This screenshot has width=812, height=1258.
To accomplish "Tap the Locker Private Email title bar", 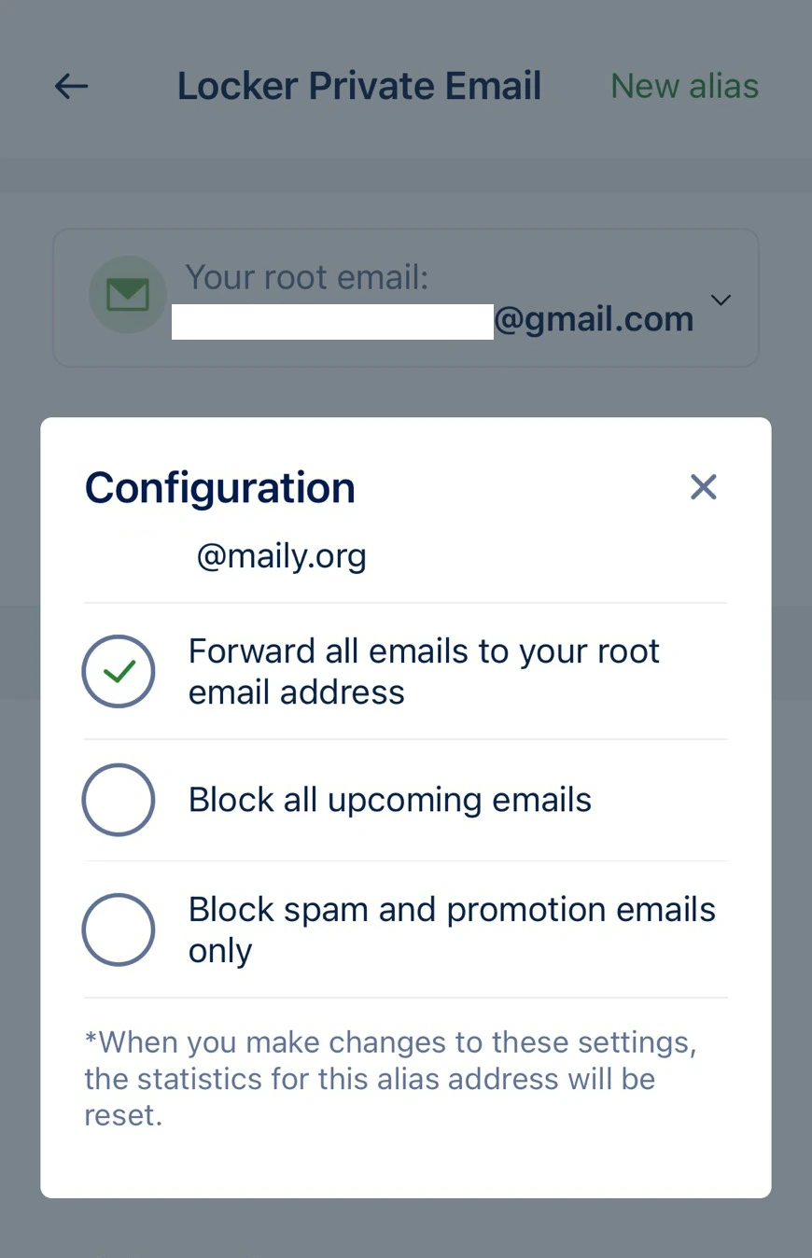I will [358, 85].
